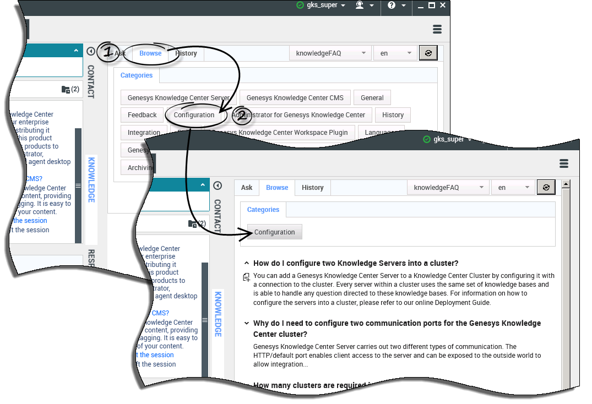Image resolution: width=592 pixels, height=404 pixels.
Task: Open the en language dropdown in back window
Action: coord(395,53)
